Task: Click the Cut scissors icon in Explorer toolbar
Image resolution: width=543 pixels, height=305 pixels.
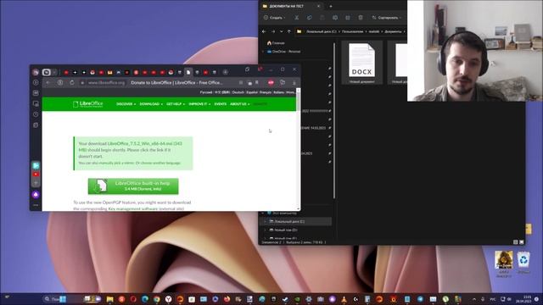Action: [297, 18]
